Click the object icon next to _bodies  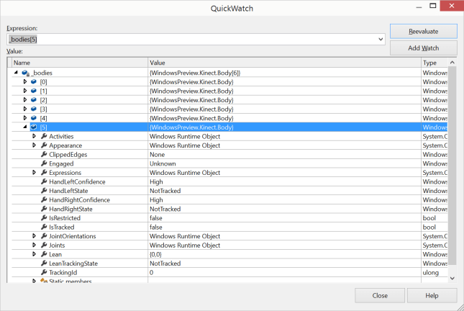coord(25,73)
